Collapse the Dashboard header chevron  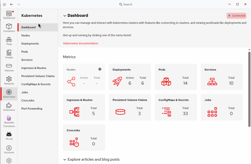[x=65, y=16]
